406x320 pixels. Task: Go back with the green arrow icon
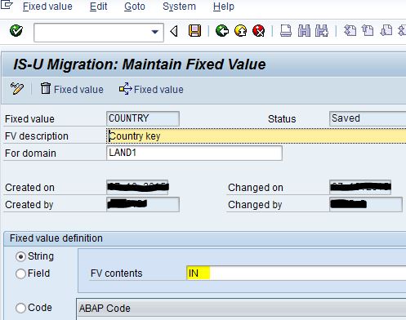pyautogui.click(x=222, y=31)
